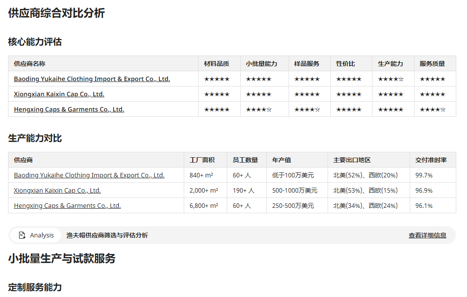This screenshot has height=297, width=467.
Task: Click Baoding Yukaihe's 生产能力 four-star rating
Action: [x=391, y=79]
